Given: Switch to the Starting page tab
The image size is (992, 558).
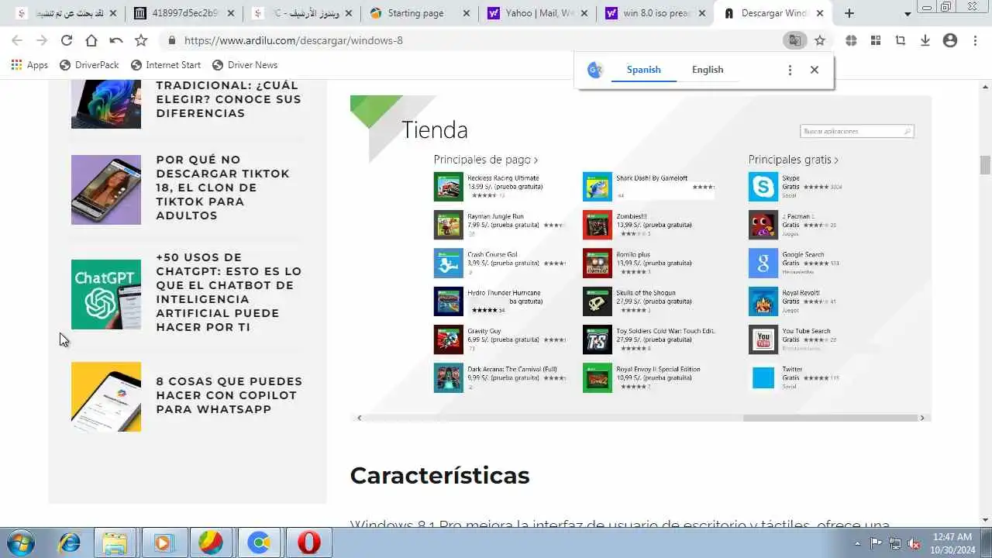Looking at the screenshot, I should tap(419, 13).
